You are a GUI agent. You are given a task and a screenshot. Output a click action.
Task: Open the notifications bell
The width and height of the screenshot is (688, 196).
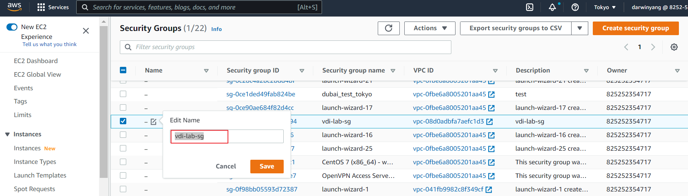552,7
